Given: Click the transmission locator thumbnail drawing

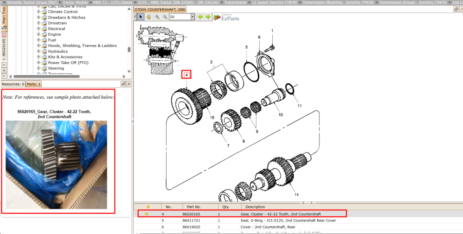Looking at the screenshot, I should [x=161, y=49].
